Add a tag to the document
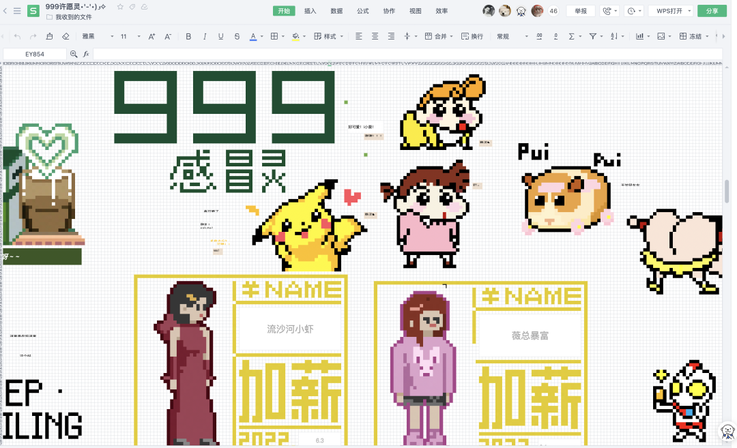This screenshot has height=448, width=737. click(132, 7)
